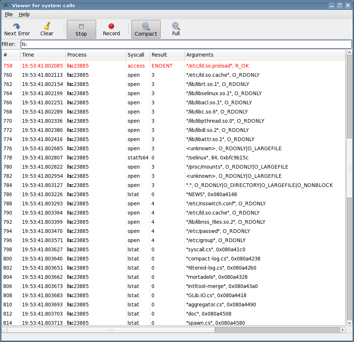
Task: Click the application icon in title bar
Action: 6,6
